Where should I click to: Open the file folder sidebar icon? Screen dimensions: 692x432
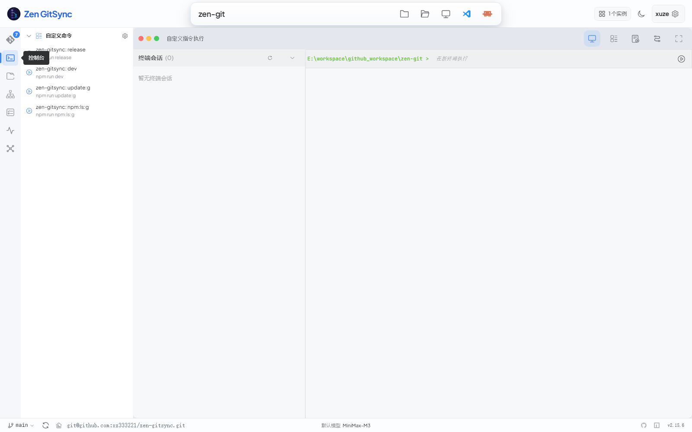pos(10,76)
